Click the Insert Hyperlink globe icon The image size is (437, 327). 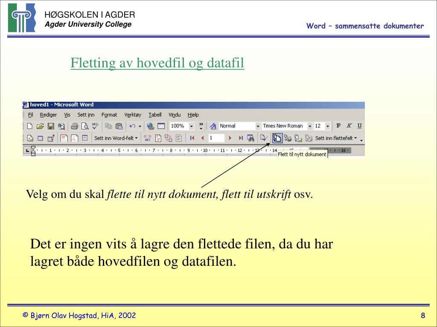coord(151,126)
